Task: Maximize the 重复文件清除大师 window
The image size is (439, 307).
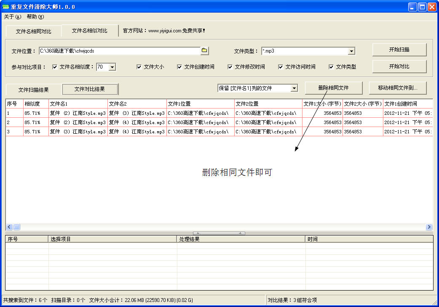Action: (x=422, y=7)
